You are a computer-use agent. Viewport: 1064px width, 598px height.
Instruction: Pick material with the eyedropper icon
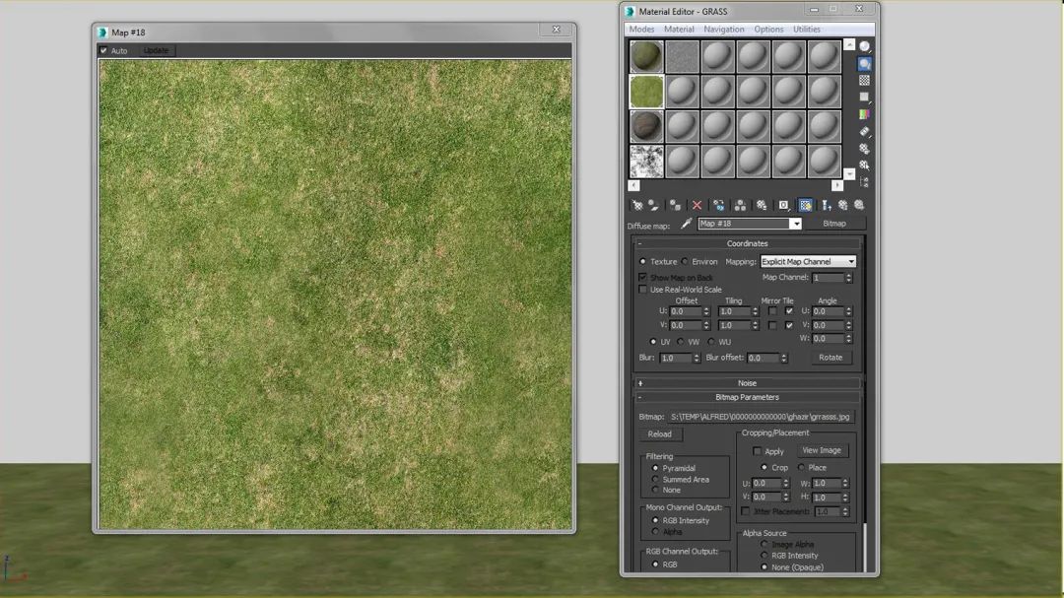[x=686, y=224]
